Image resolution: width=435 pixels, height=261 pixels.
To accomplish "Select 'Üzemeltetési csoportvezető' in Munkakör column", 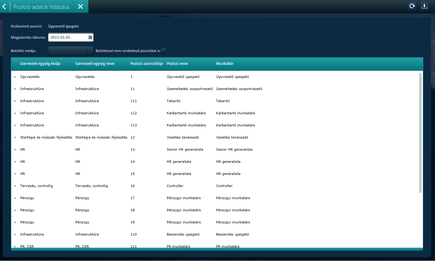I will (239, 89).
